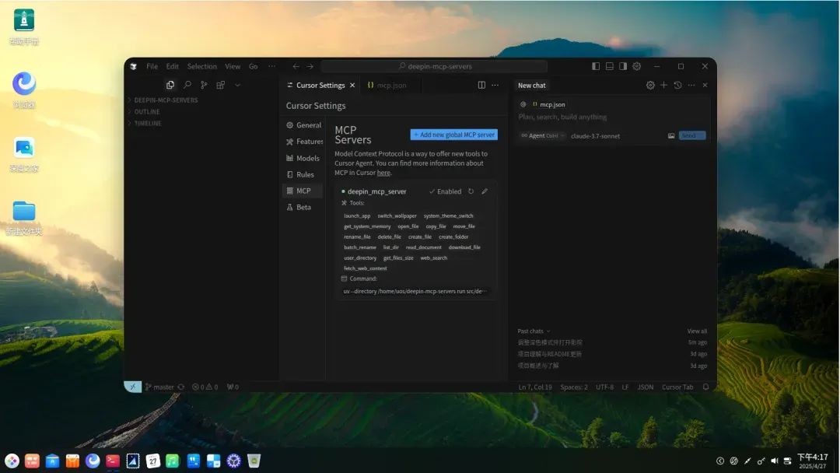This screenshot has height=473, width=840.
Task: Select Features in Cursor Settings
Action: pos(303,142)
